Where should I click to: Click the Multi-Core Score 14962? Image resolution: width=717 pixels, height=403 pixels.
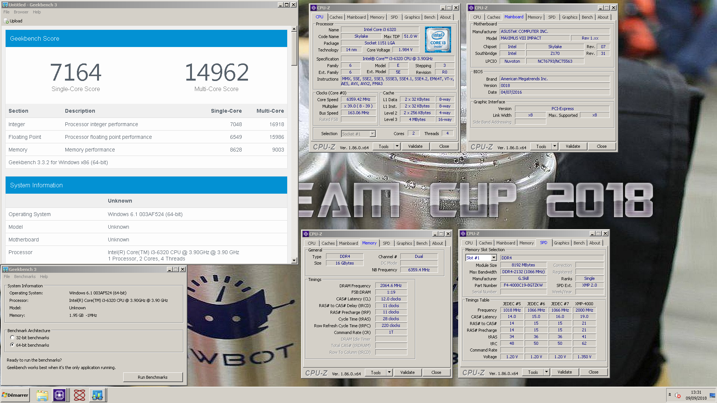(217, 72)
